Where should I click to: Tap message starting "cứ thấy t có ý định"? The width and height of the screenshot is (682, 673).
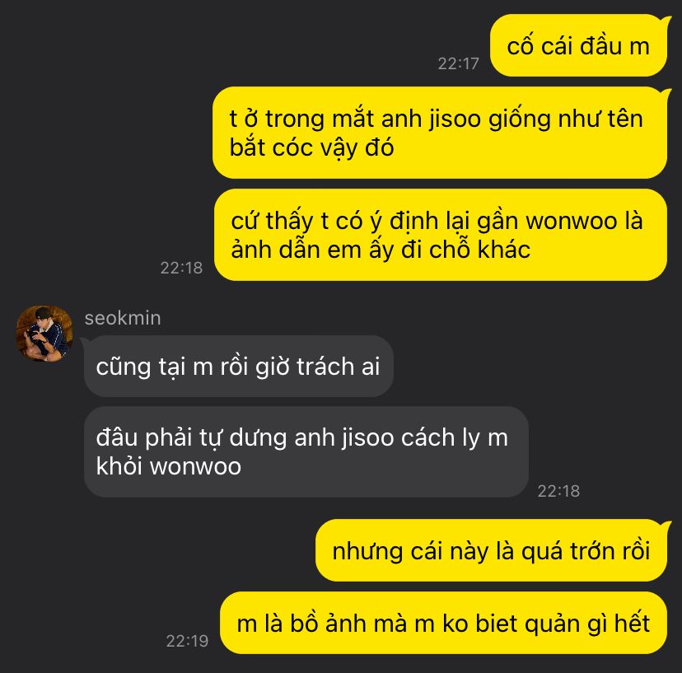[440, 235]
